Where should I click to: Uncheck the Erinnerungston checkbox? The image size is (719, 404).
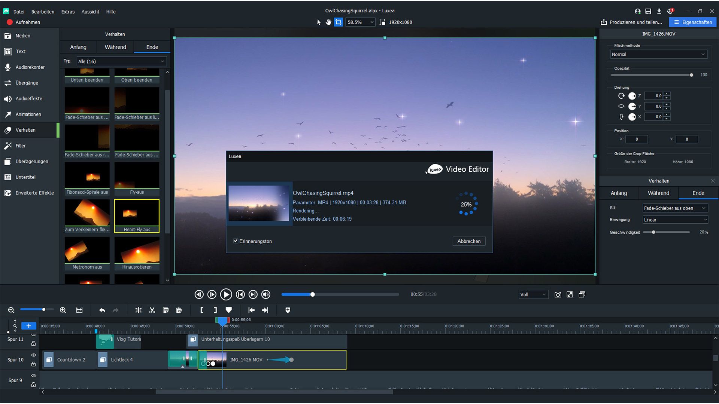click(x=236, y=241)
